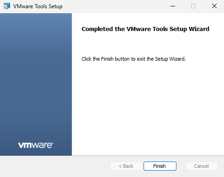This screenshot has width=224, height=177.
Task: Click the disabled Cancel button
Action: [x=202, y=166]
